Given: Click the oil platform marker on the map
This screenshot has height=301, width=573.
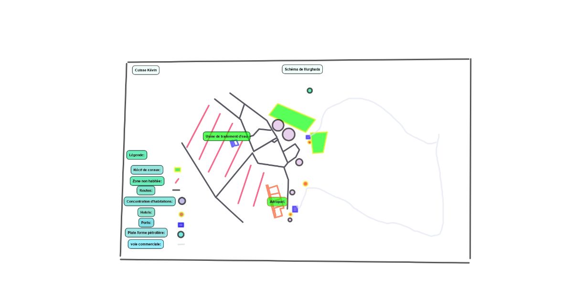Looking at the screenshot, I should tap(309, 91).
